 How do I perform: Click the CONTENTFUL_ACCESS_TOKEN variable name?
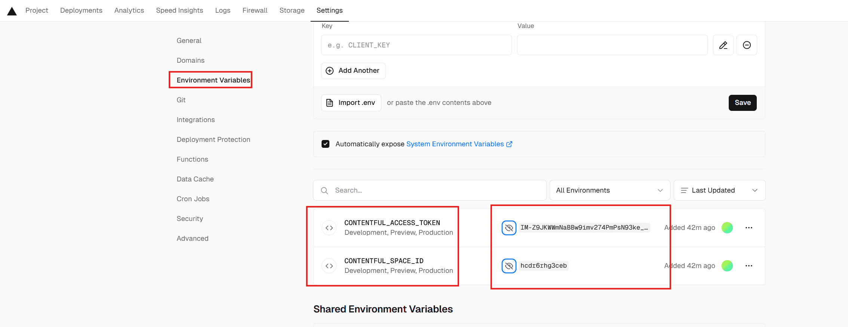pyautogui.click(x=392, y=223)
